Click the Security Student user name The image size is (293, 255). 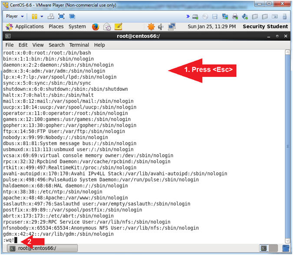coord(265,26)
